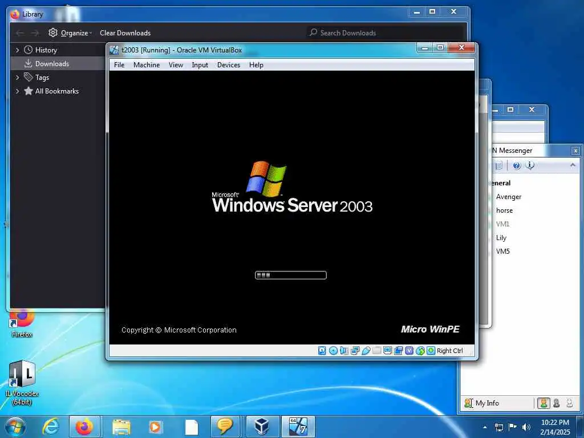Switch to Messenger chat bubble on taskbar

pos(225,427)
